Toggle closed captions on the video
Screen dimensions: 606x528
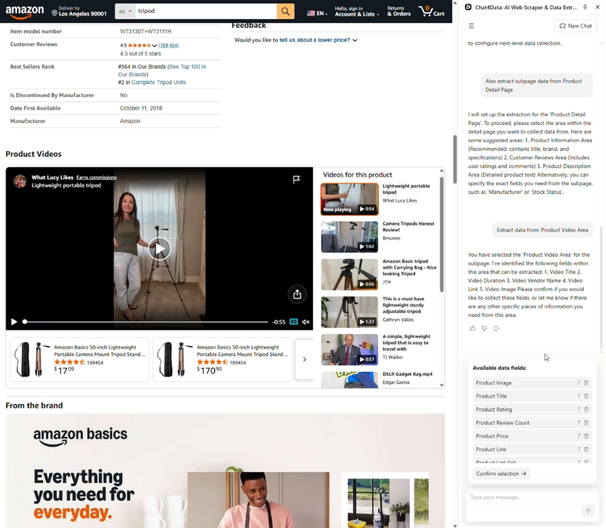(x=294, y=322)
